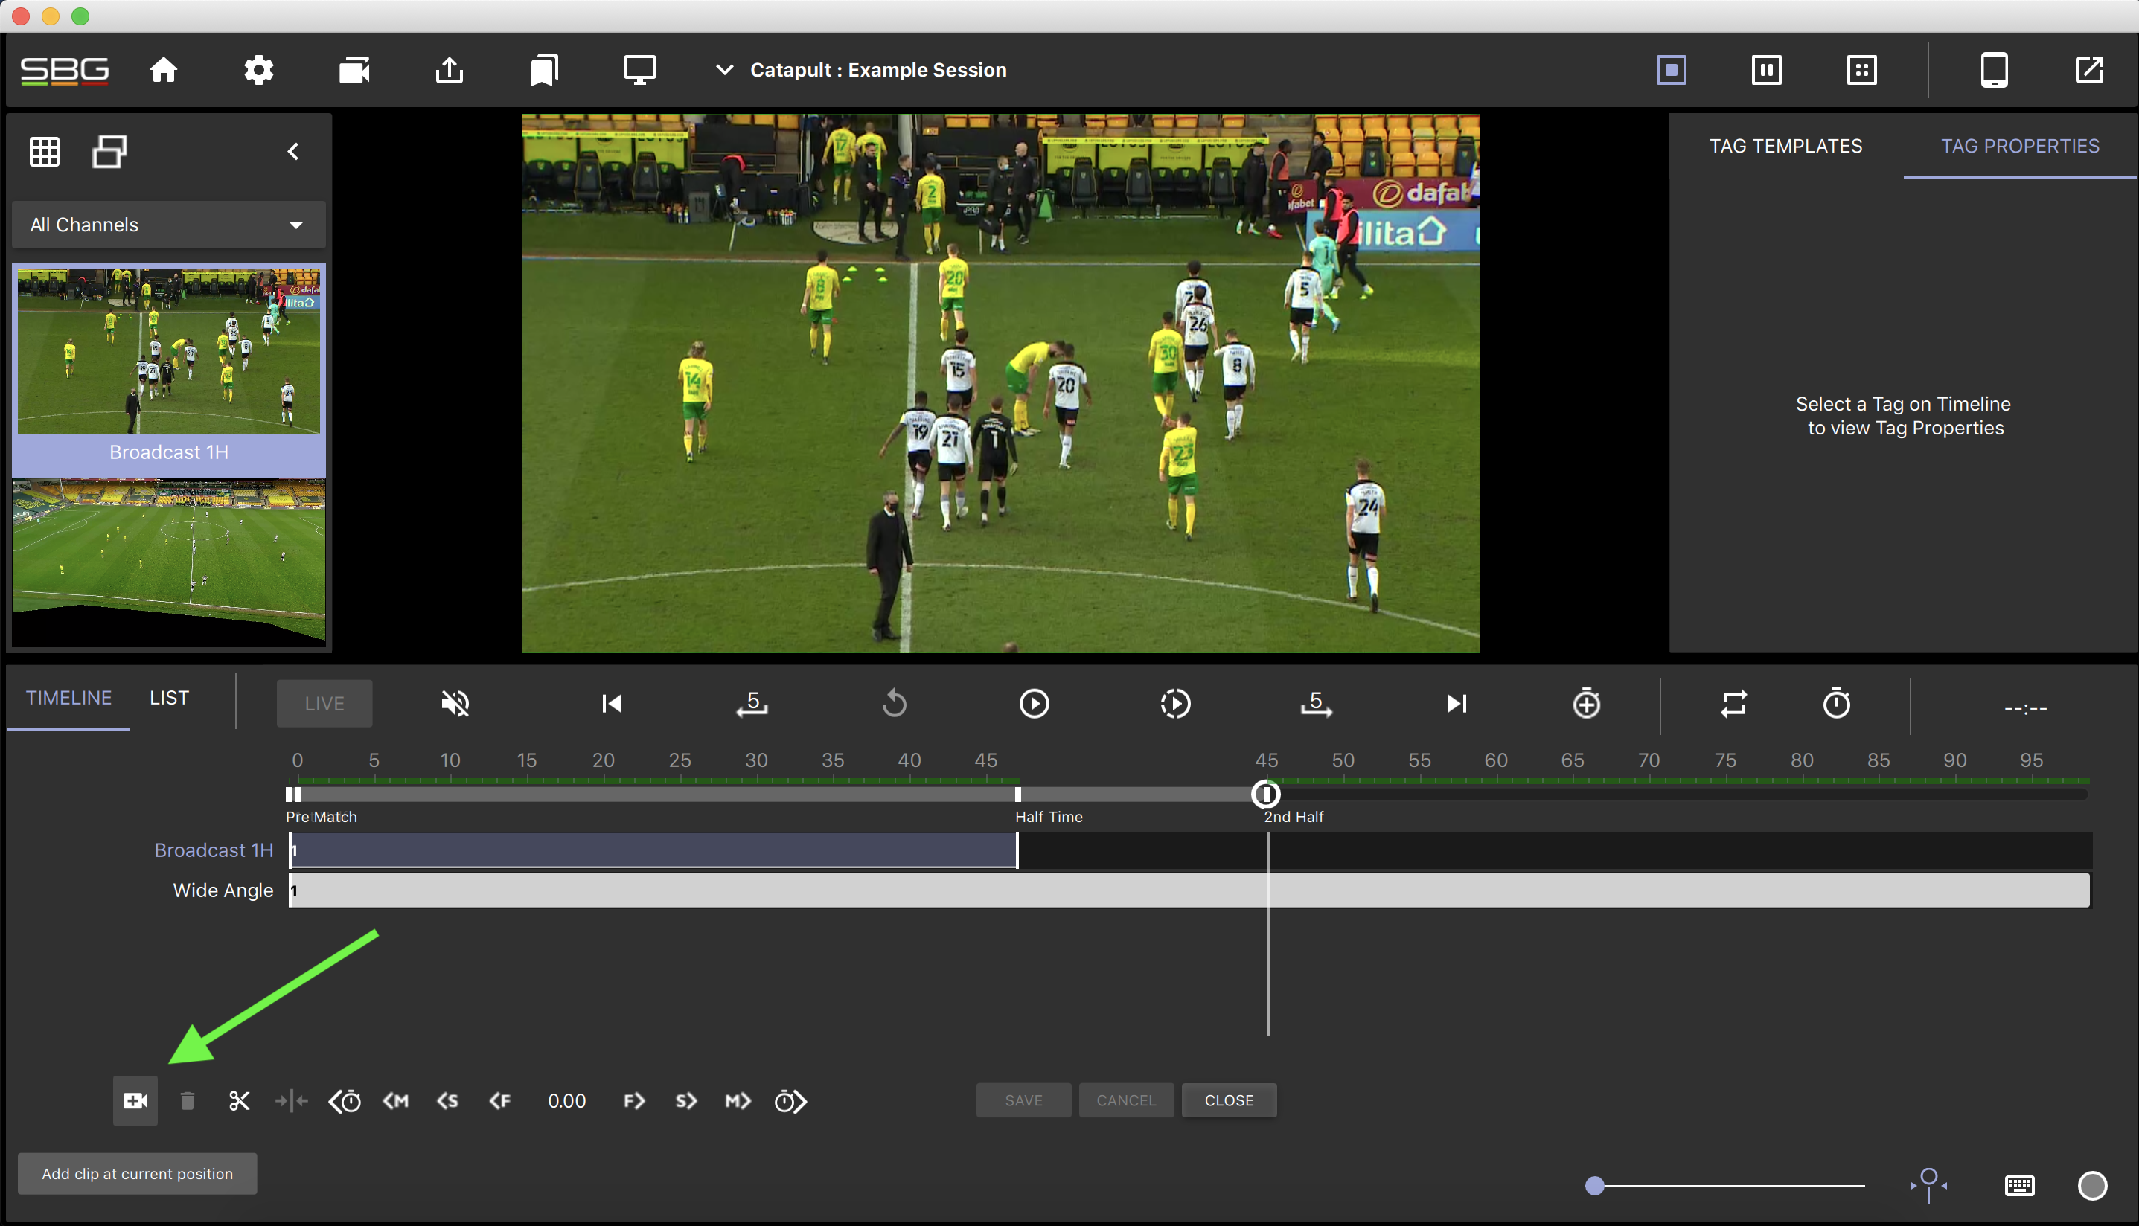2139x1226 pixels.
Task: Open the pop-out external window icon
Action: (2089, 70)
